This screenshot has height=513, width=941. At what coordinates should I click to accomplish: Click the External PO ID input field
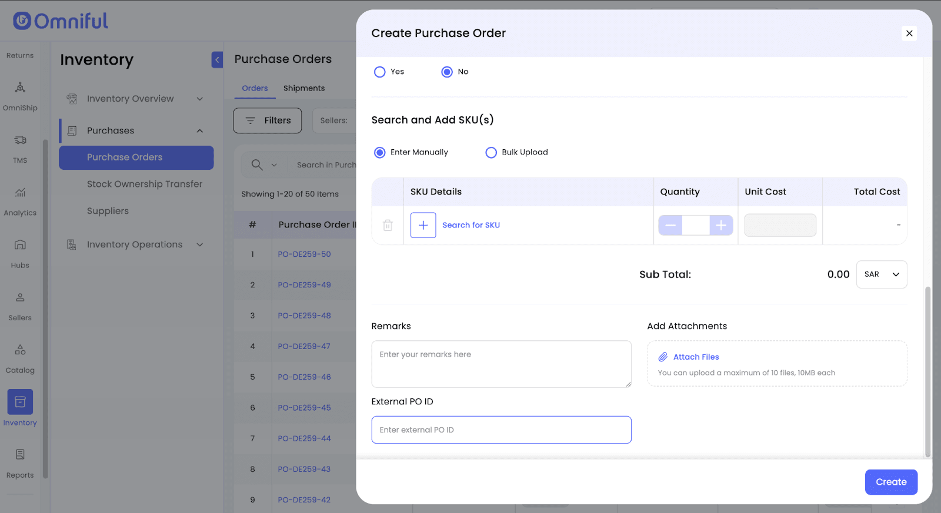point(501,430)
